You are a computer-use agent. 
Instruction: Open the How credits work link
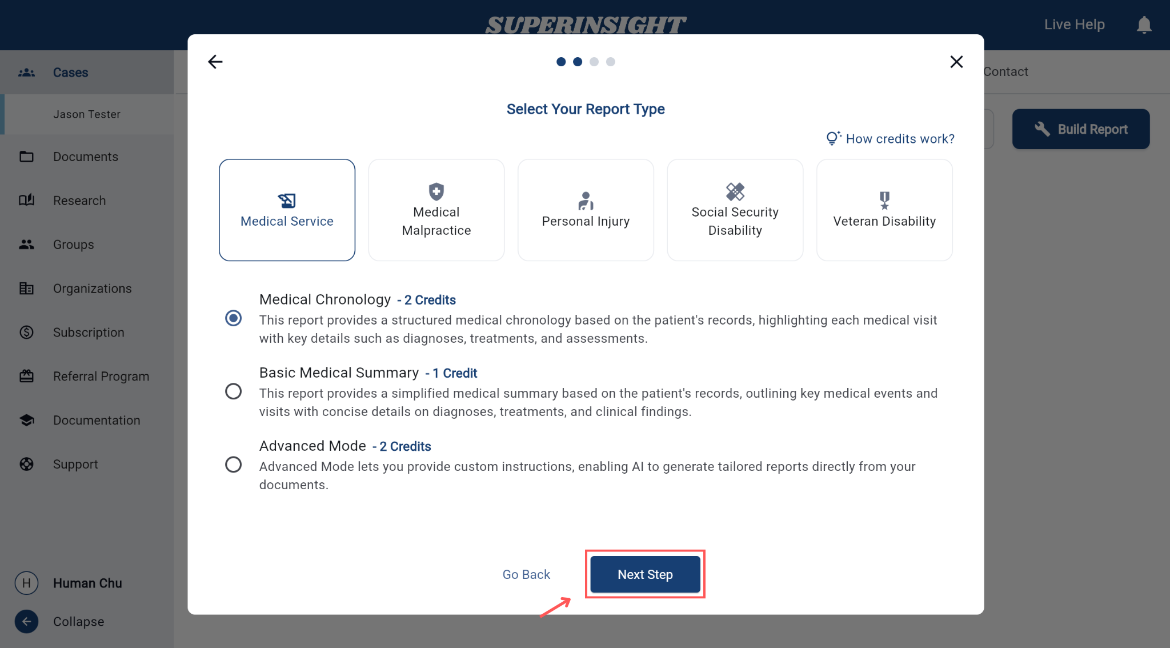(x=900, y=139)
